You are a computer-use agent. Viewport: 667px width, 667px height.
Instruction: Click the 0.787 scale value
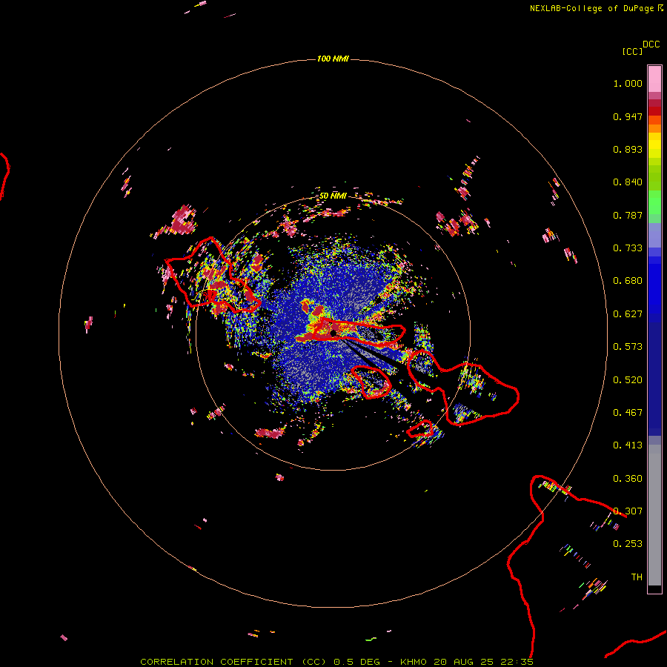628,215
